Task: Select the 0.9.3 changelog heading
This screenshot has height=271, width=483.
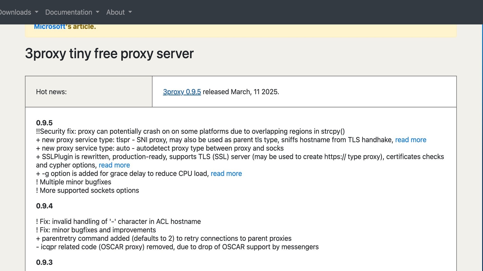Action: coord(44,262)
